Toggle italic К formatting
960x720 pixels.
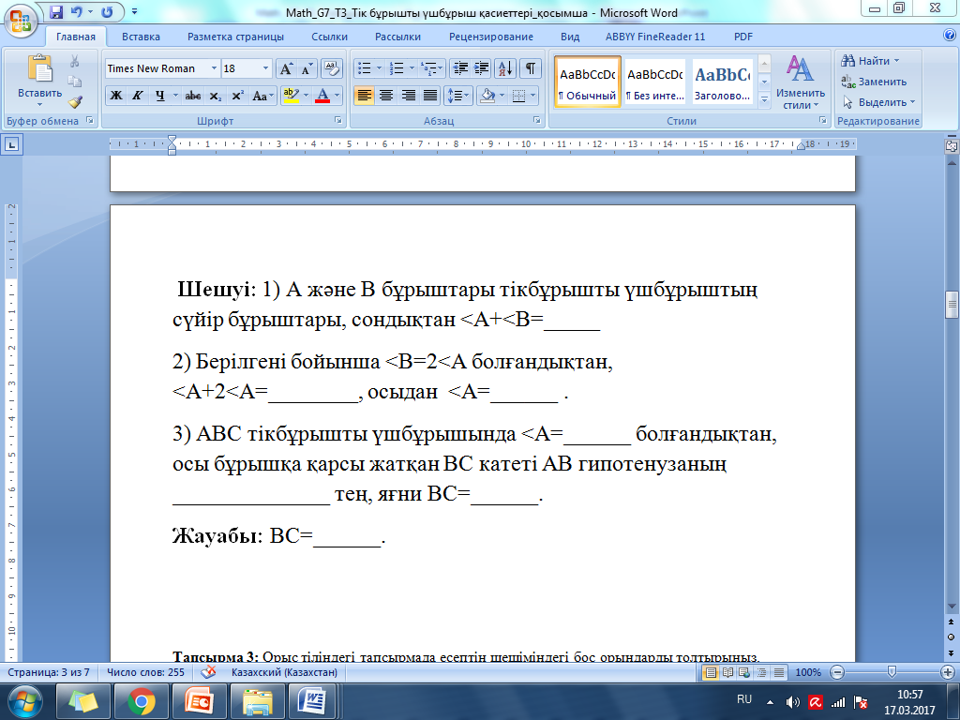click(x=138, y=96)
